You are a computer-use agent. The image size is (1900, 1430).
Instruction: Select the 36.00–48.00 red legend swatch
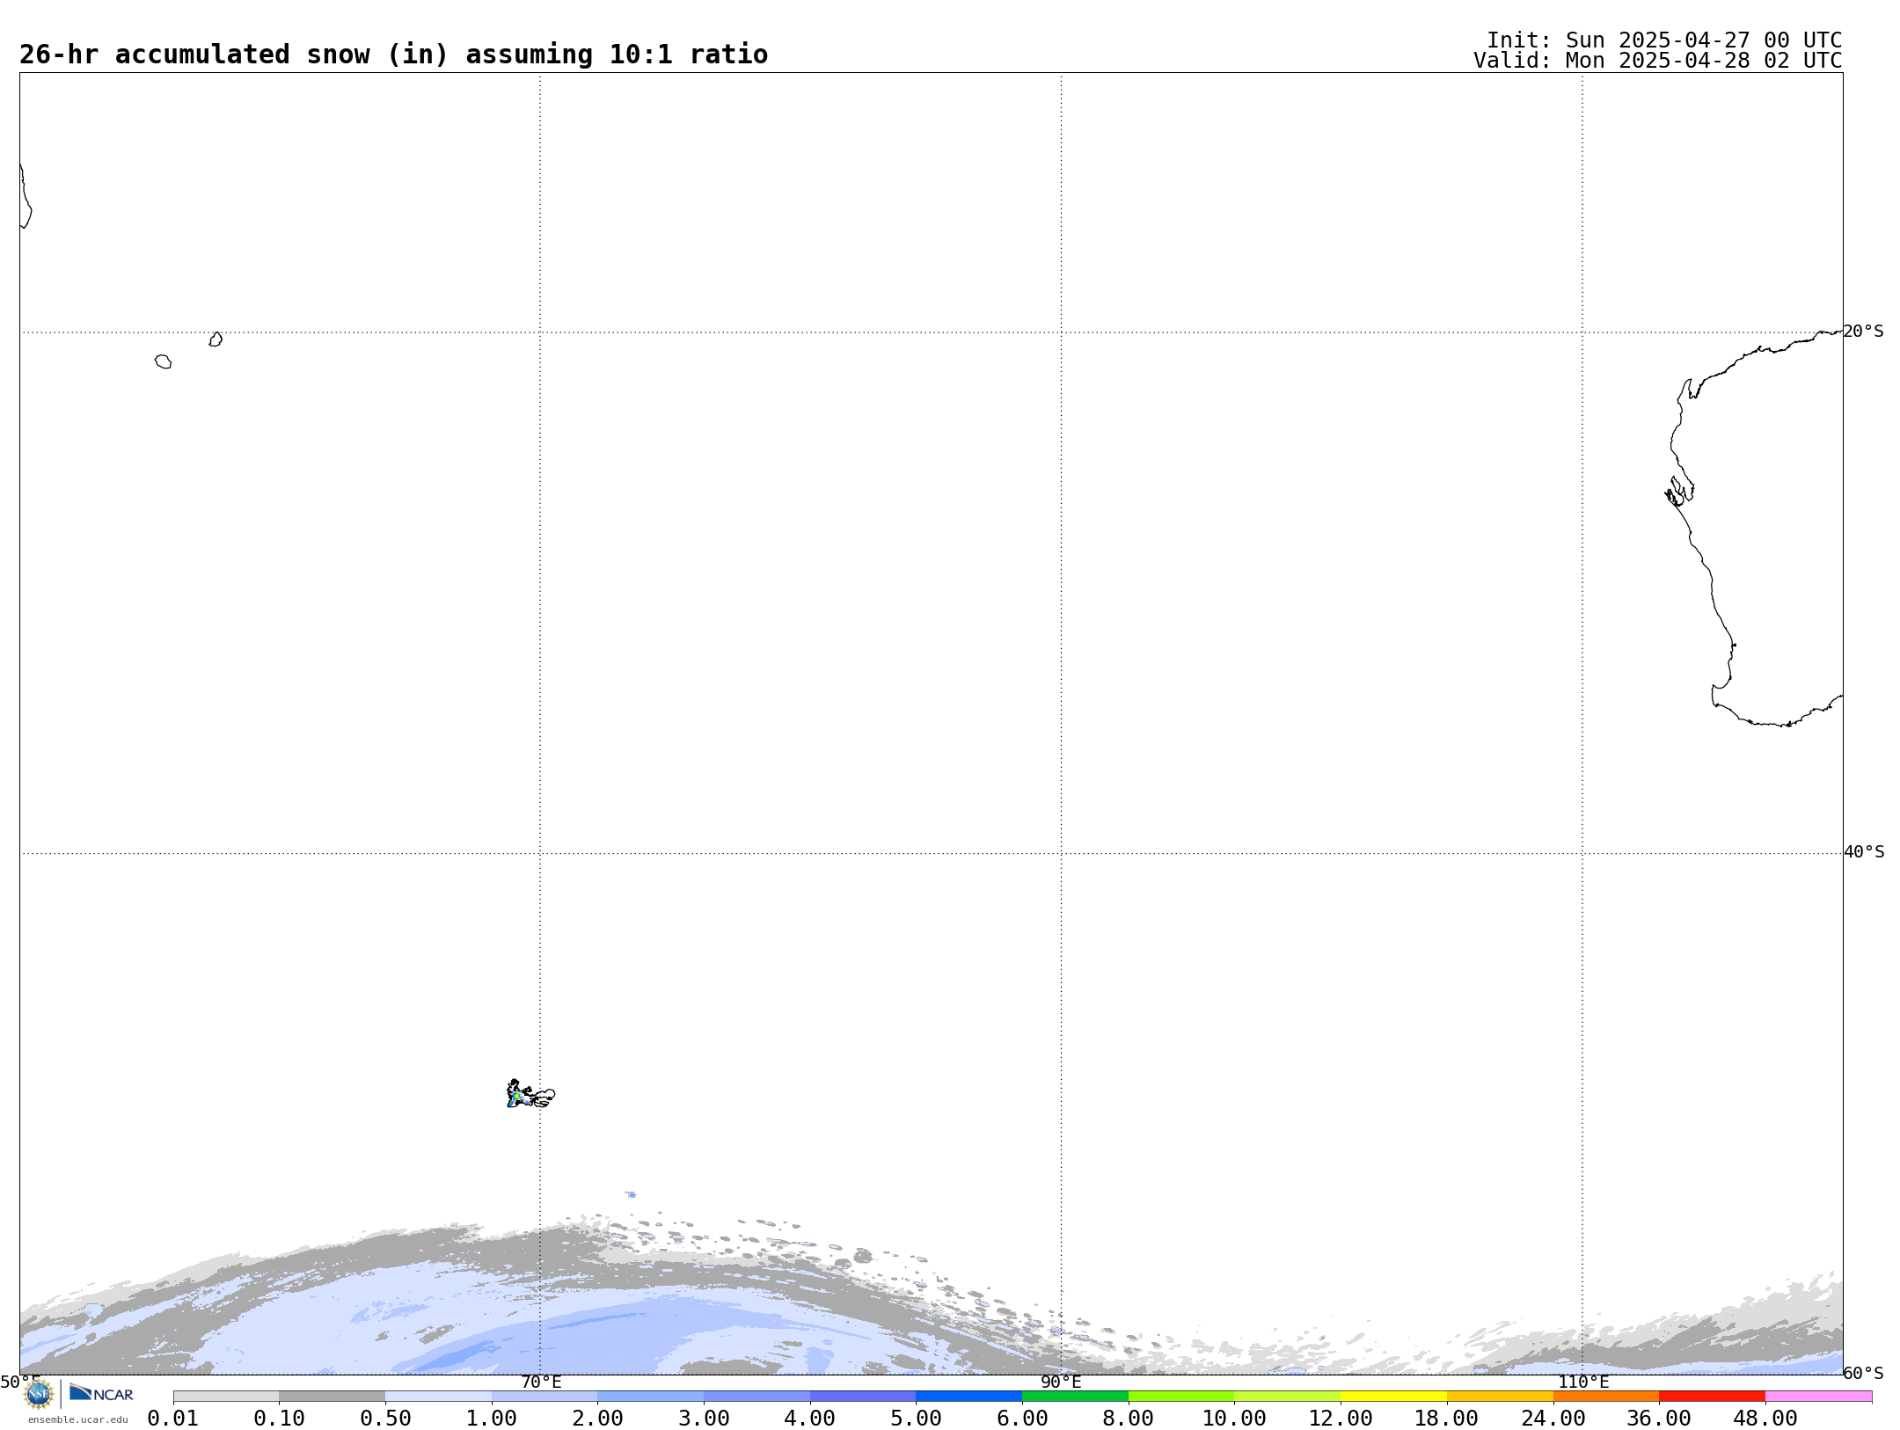pos(1712,1397)
